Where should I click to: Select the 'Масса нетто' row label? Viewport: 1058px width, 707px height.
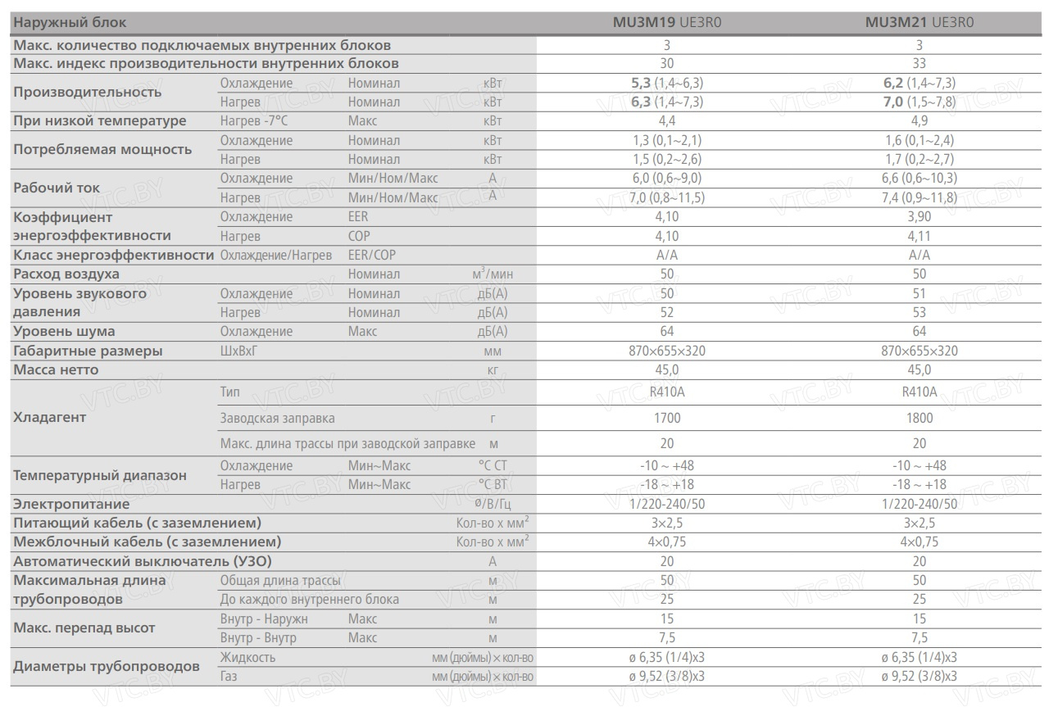tap(56, 369)
